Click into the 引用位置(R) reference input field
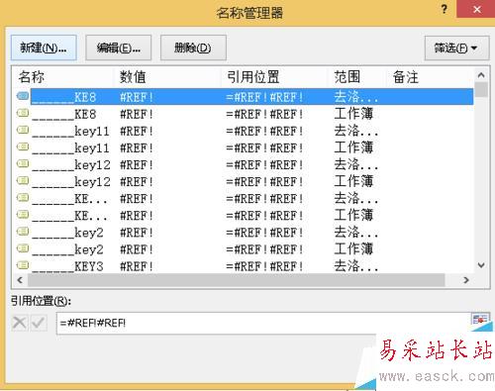Screen dimensions: 495x391 (262, 323)
